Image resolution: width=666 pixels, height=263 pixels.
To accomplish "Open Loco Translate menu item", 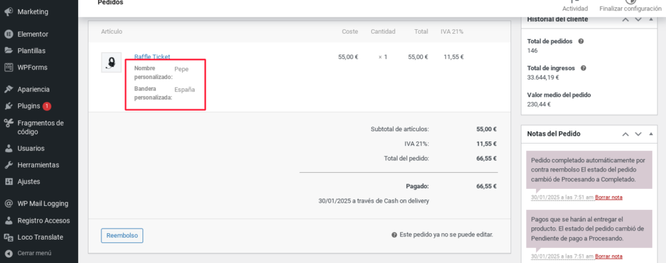I will point(39,238).
